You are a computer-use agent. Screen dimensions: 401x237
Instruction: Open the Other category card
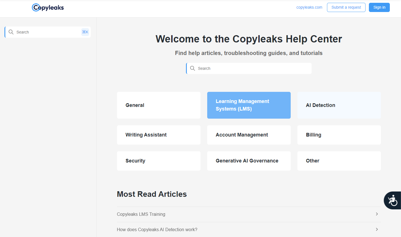tap(339, 161)
